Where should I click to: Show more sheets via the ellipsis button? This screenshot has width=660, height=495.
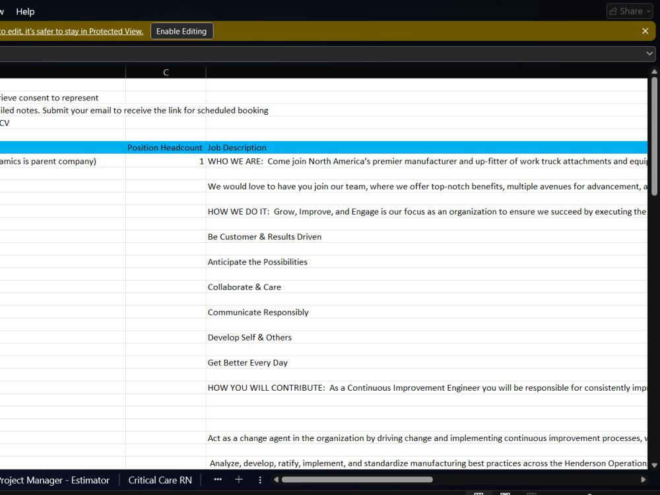(218, 480)
